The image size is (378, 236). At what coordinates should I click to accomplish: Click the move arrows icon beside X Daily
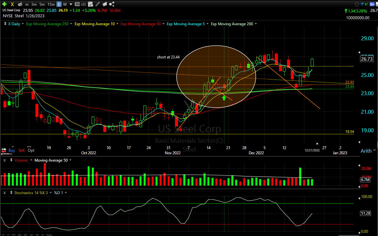[5, 24]
